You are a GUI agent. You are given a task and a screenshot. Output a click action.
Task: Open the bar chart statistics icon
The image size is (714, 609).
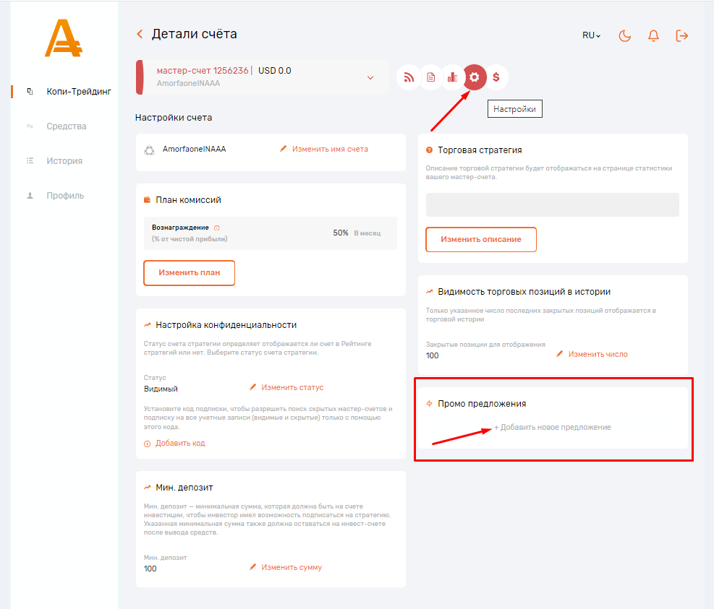coord(453,77)
